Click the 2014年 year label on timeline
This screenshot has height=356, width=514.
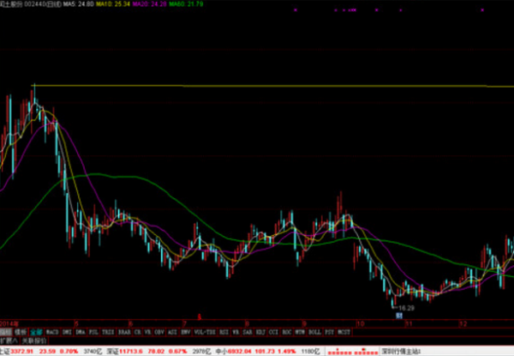coord(9,324)
